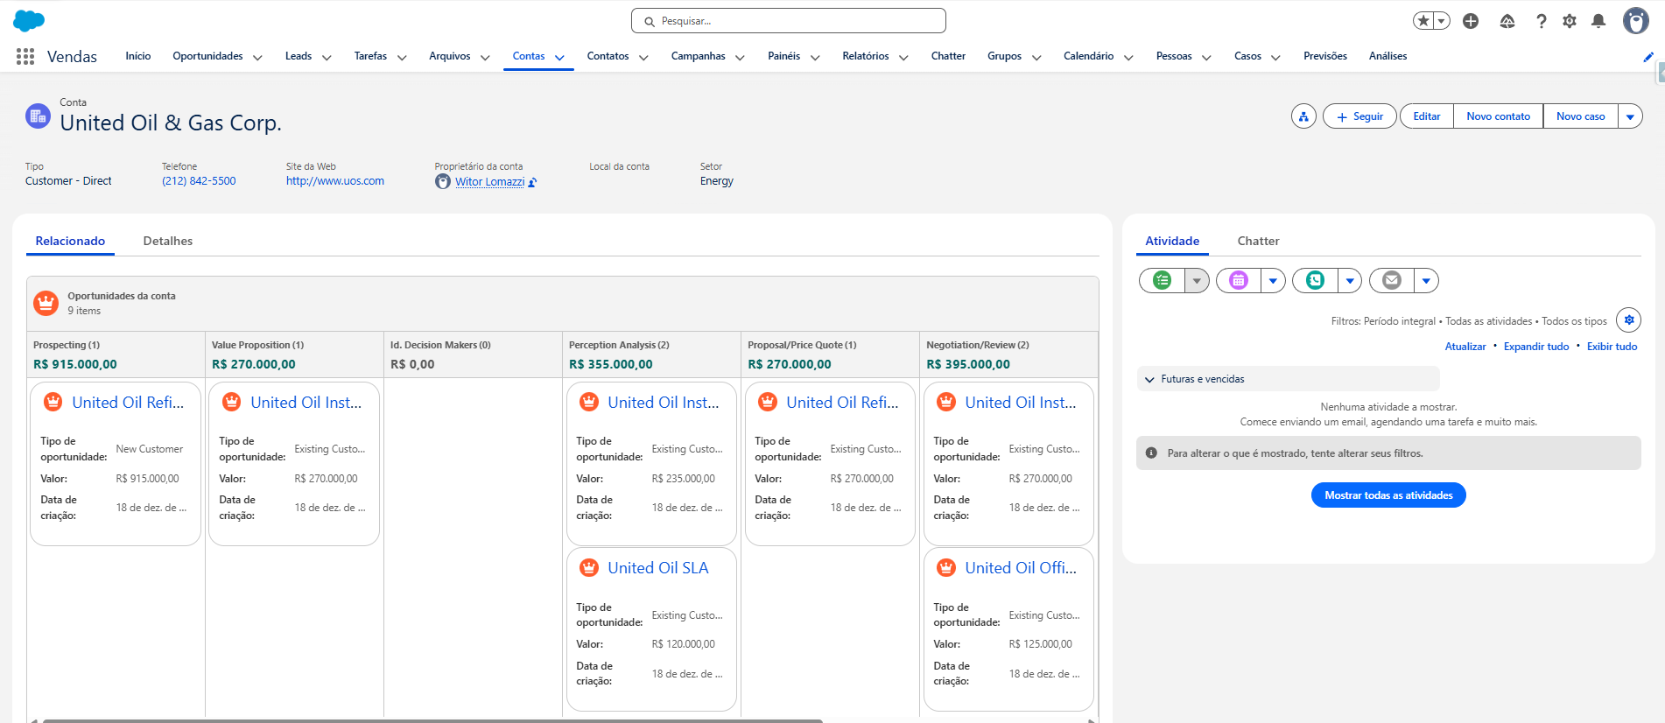1665x723 pixels.
Task: Open Global Actions plus icon
Action: point(1471,21)
